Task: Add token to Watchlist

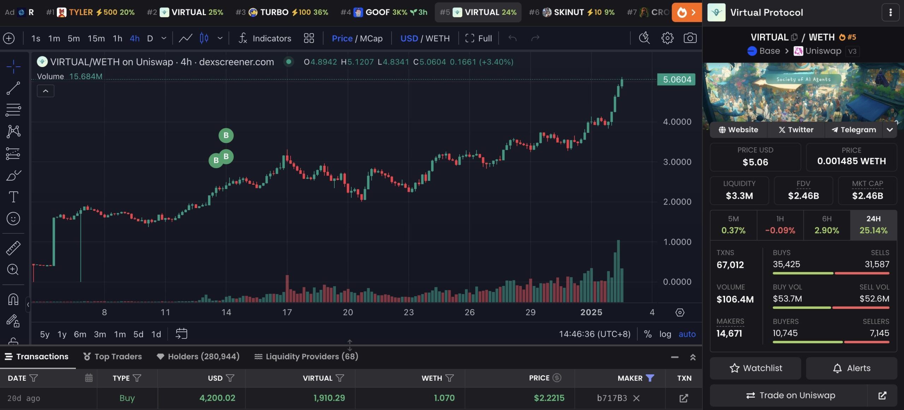Action: pos(755,368)
